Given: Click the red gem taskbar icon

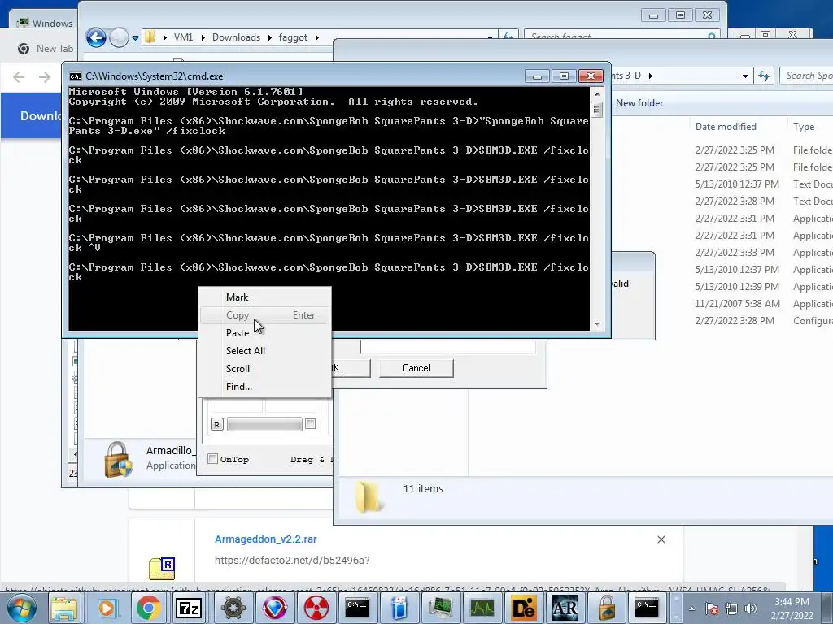Looking at the screenshot, I should pyautogui.click(x=274, y=608).
